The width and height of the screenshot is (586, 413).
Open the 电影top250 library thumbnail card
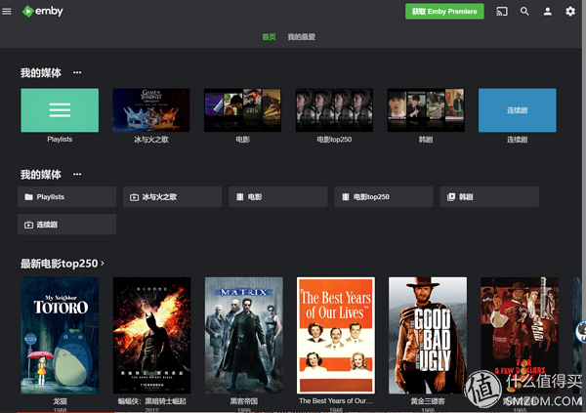(334, 110)
